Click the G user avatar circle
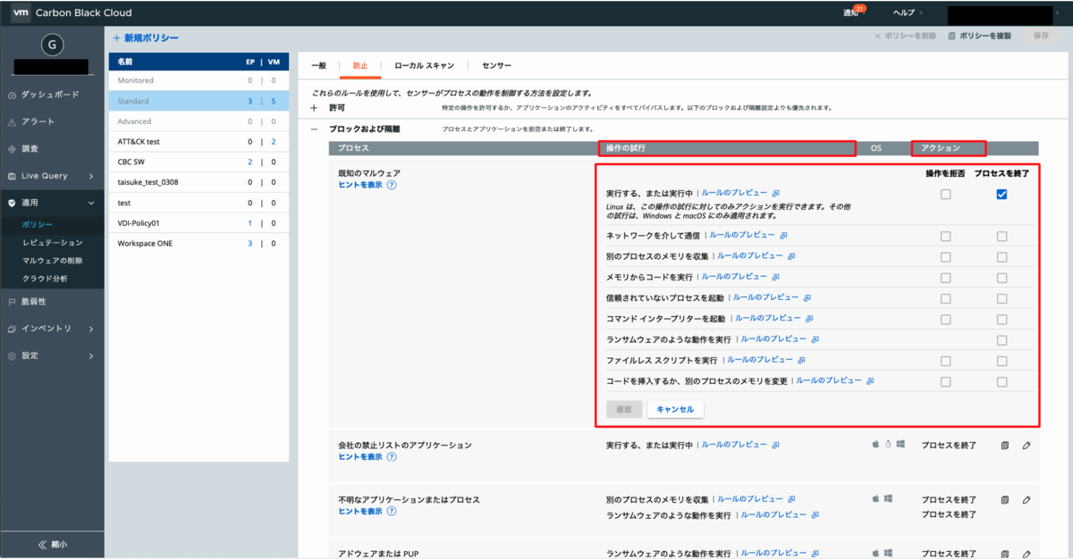 pos(51,44)
